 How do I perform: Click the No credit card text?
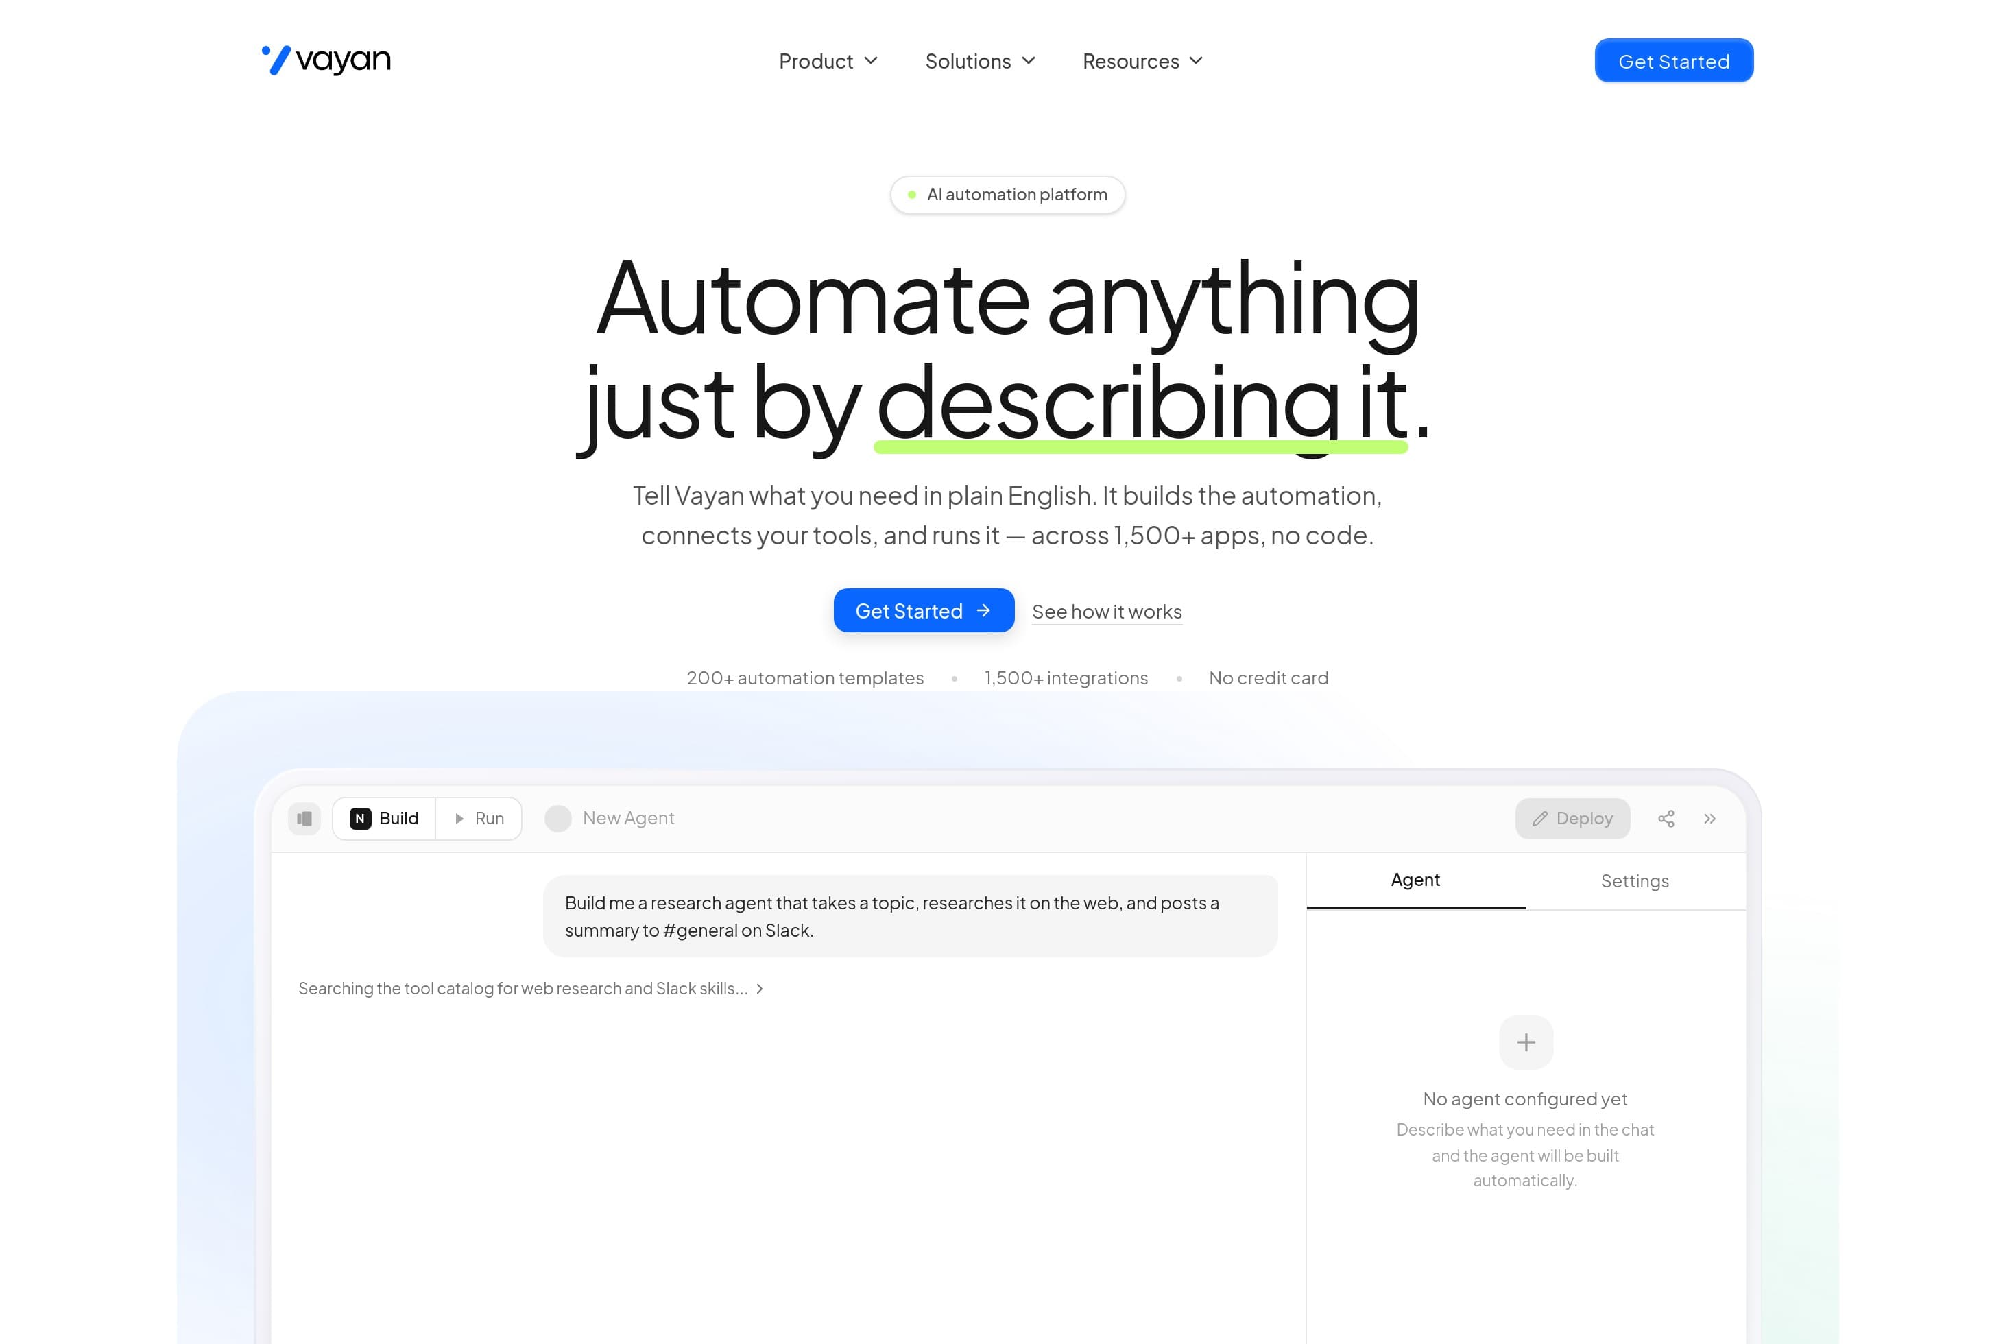[x=1268, y=678]
